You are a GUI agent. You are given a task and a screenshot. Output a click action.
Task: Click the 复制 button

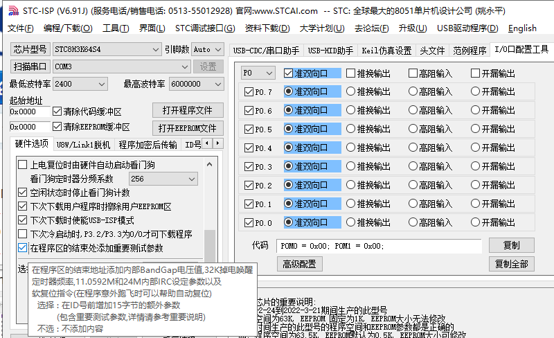511,245
